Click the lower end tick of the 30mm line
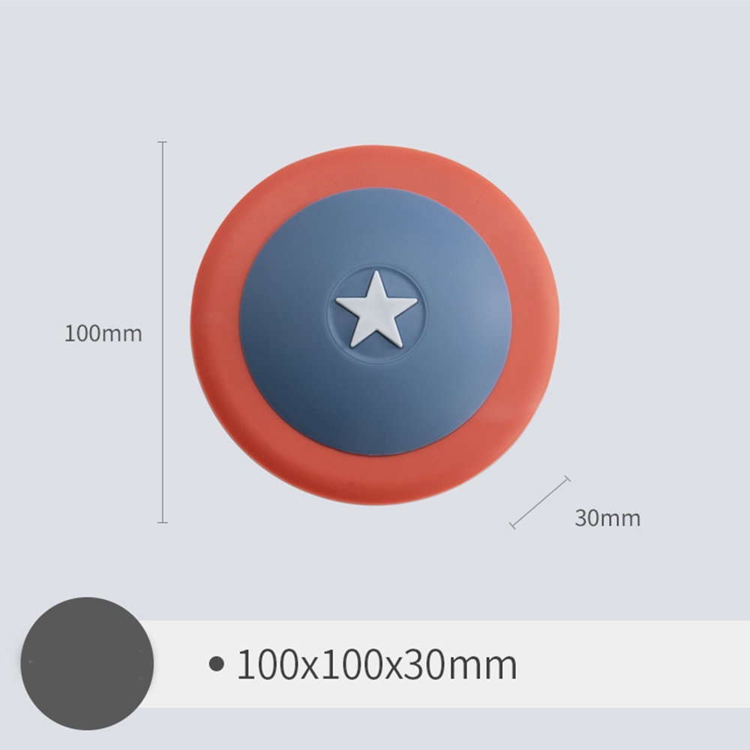The image size is (750, 750). (512, 526)
